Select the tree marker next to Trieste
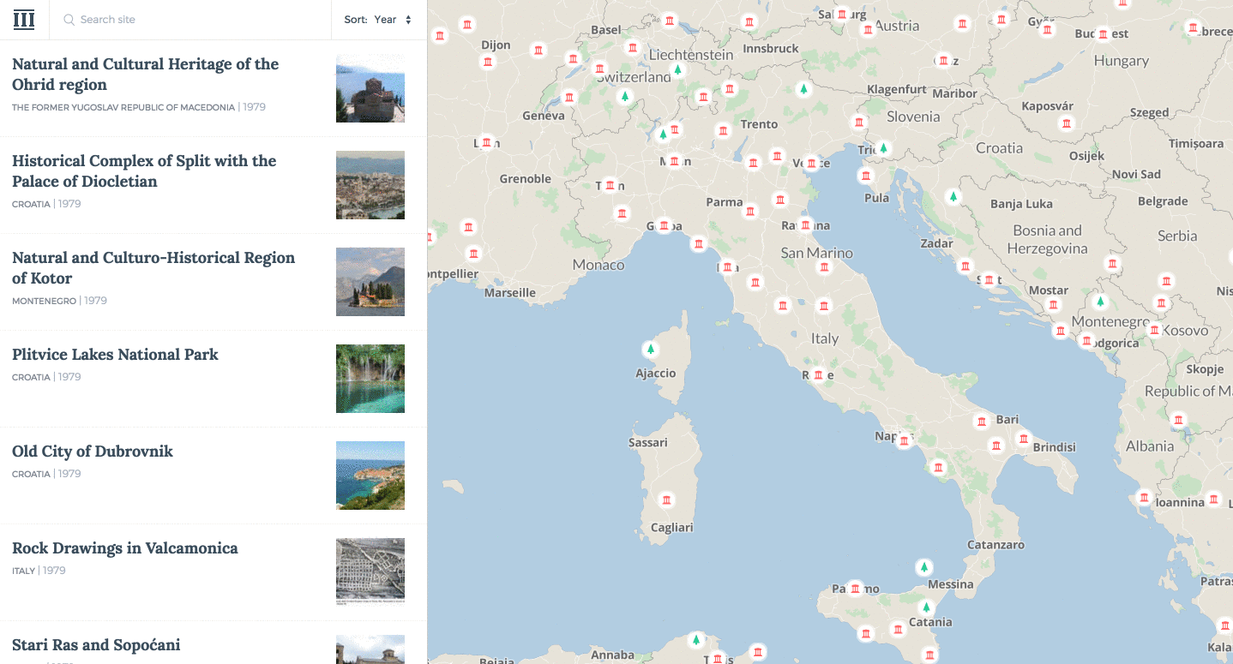The height and width of the screenshot is (664, 1233). (883, 149)
